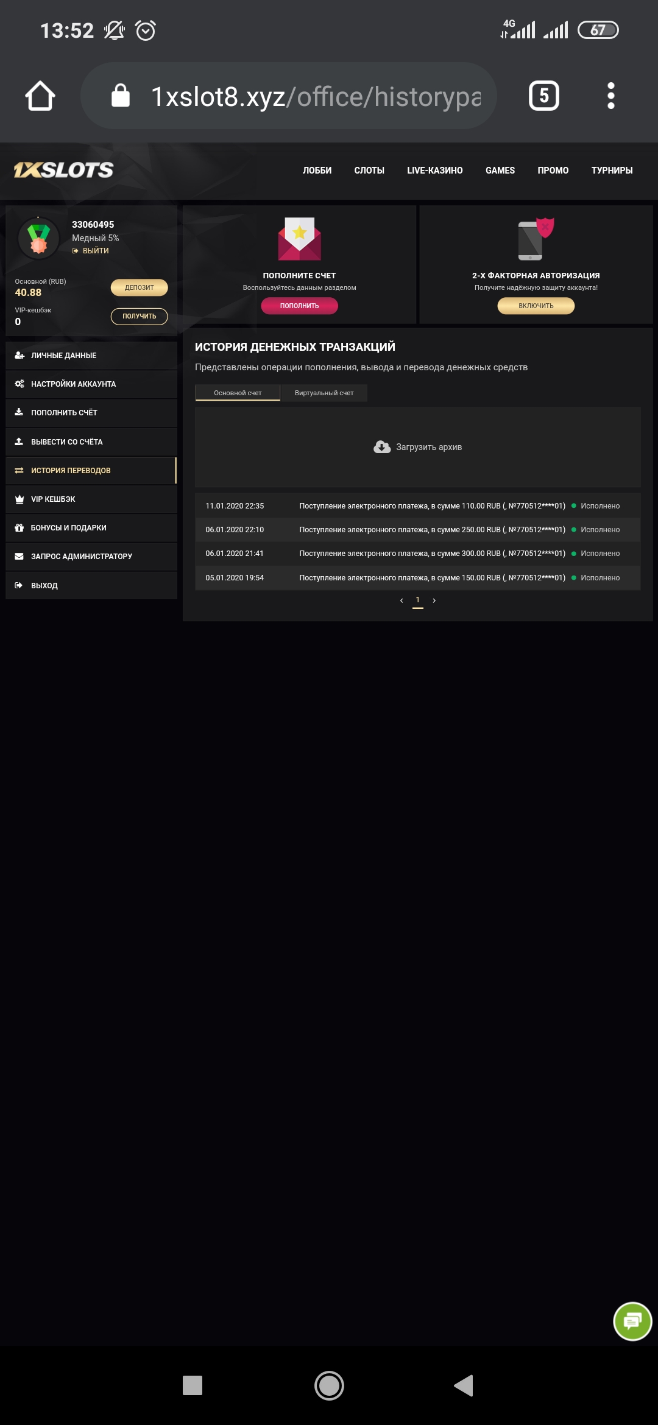Click the 1XSLOTS logo

coord(64,170)
